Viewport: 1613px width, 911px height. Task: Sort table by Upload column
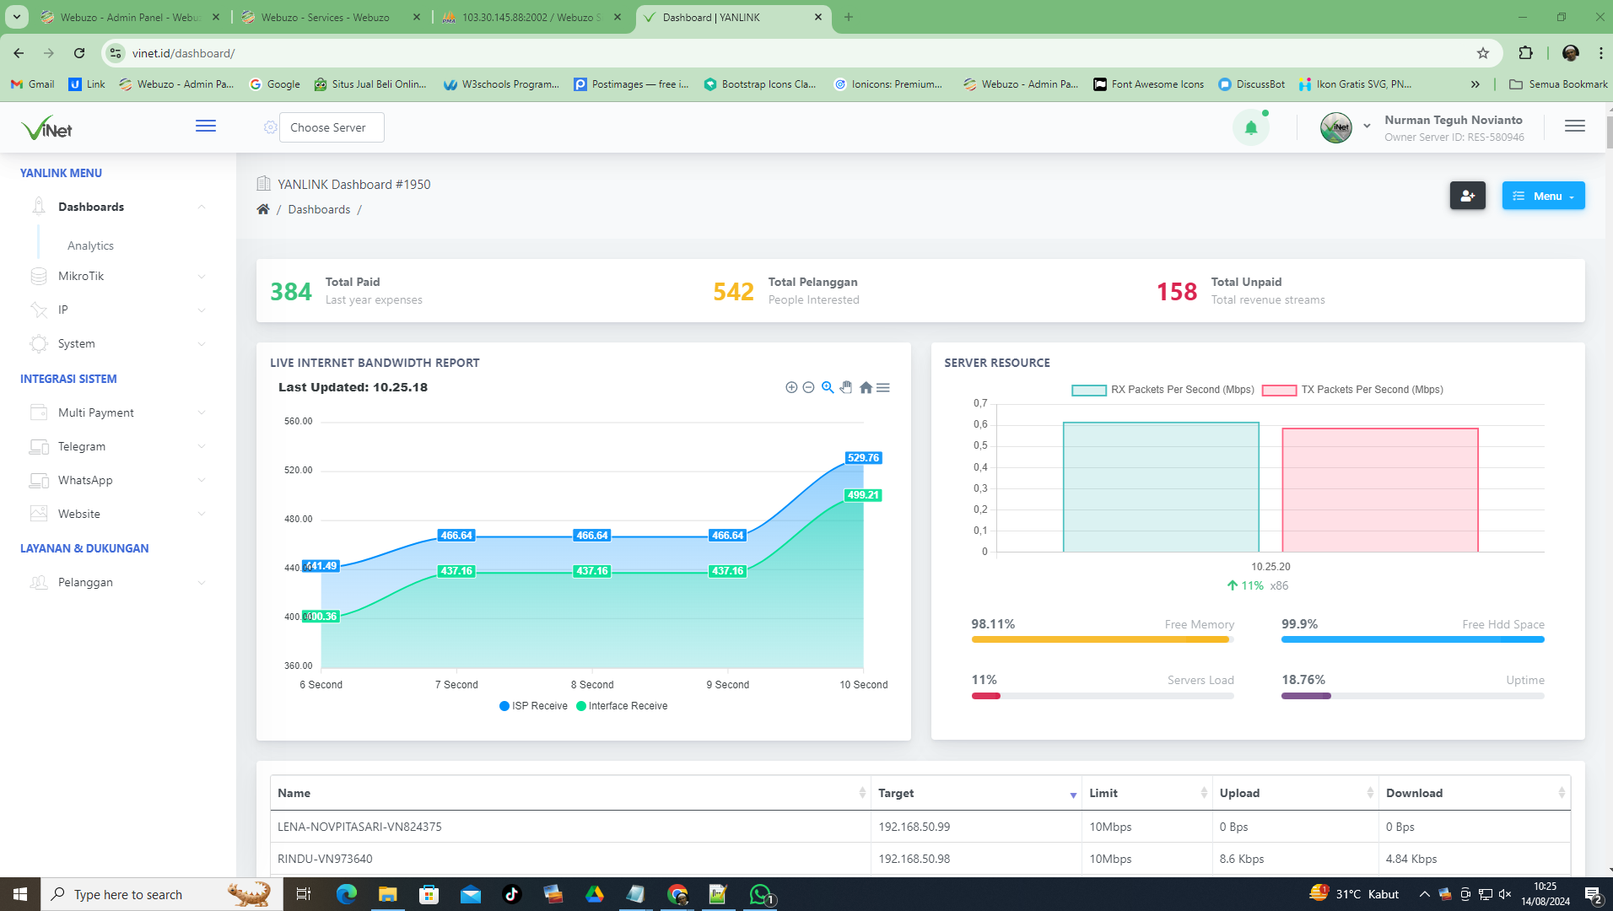1296,793
